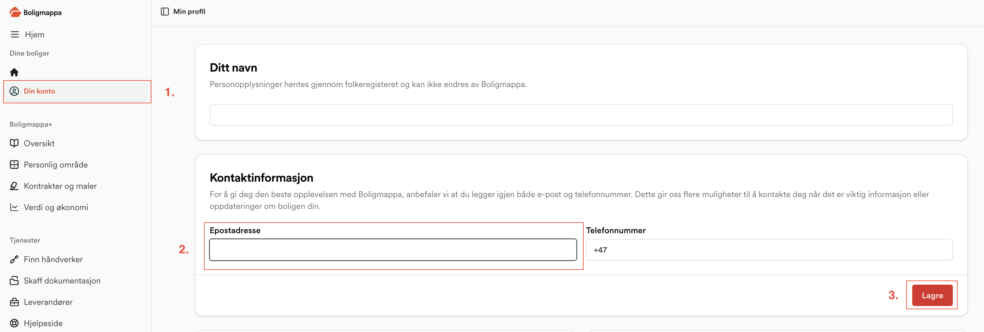The image size is (984, 332).
Task: Click the user avatar icon for Din konto
Action: [14, 91]
